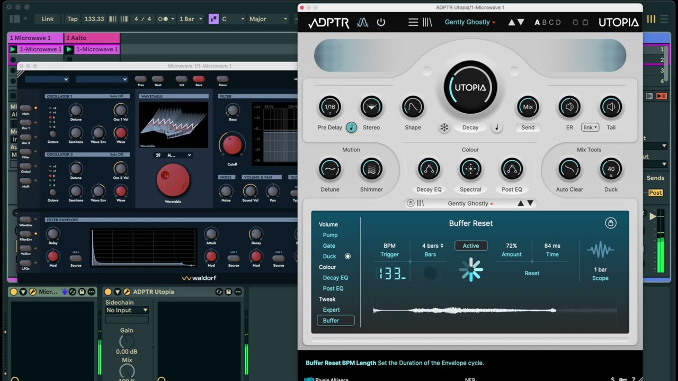Viewport: 678px width, 381px height.
Task: Toggle the Utopia plugin power button
Action: 381,22
